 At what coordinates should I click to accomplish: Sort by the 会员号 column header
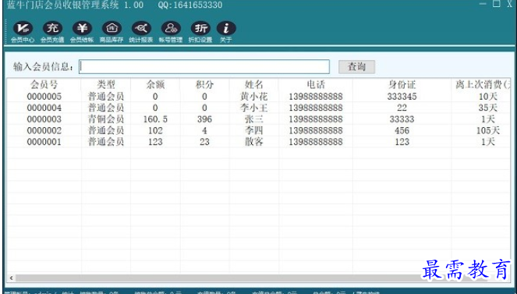click(x=44, y=85)
